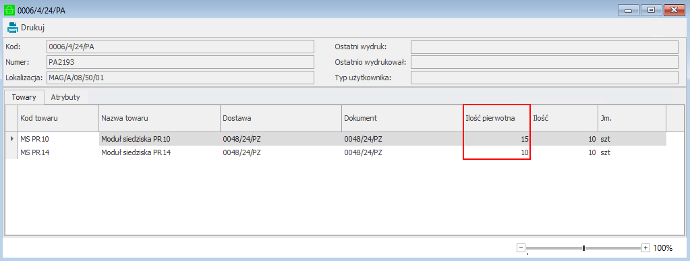The width and height of the screenshot is (690, 261).
Task: Minimize the 0006/4/24/PA window
Action: (628, 9)
